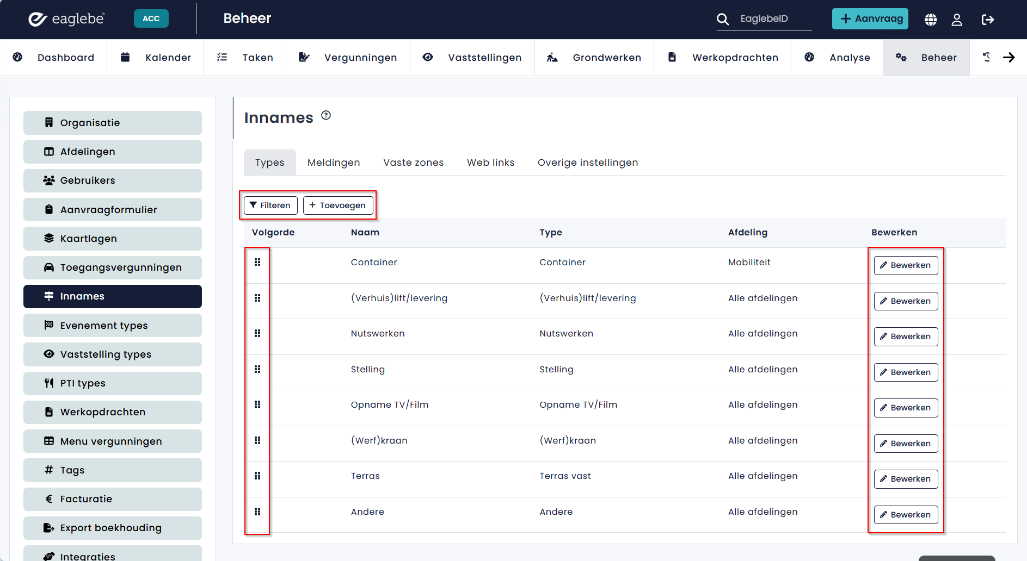Open Aanvraagformulier in the sidebar
Viewport: 1027px width, 561px height.
coord(113,210)
